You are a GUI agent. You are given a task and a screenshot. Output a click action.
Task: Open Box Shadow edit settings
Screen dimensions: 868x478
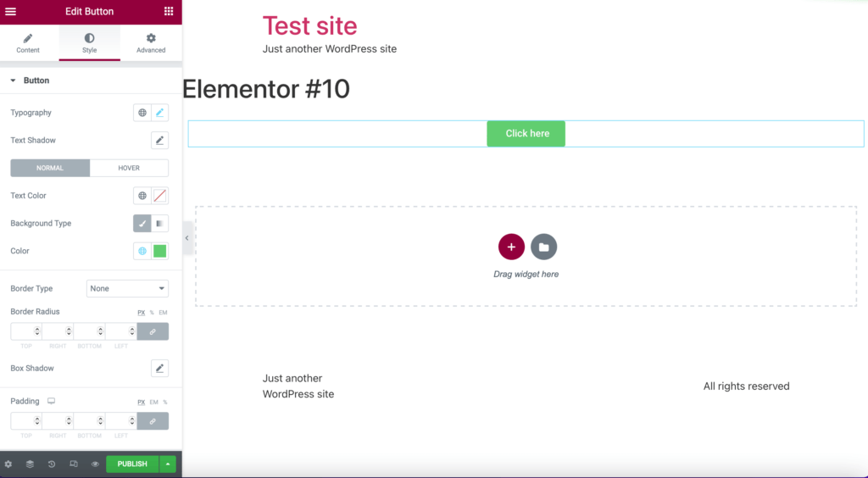[x=159, y=368]
